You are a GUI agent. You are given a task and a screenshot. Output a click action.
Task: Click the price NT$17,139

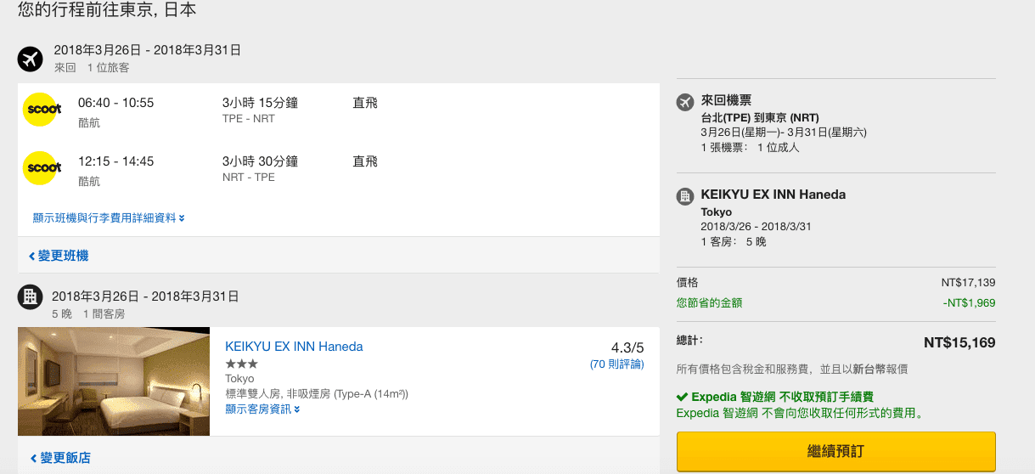[968, 283]
